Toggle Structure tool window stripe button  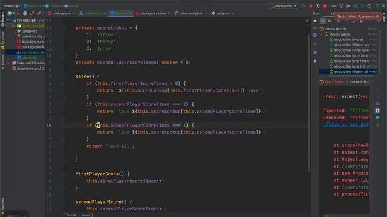point(2,40)
